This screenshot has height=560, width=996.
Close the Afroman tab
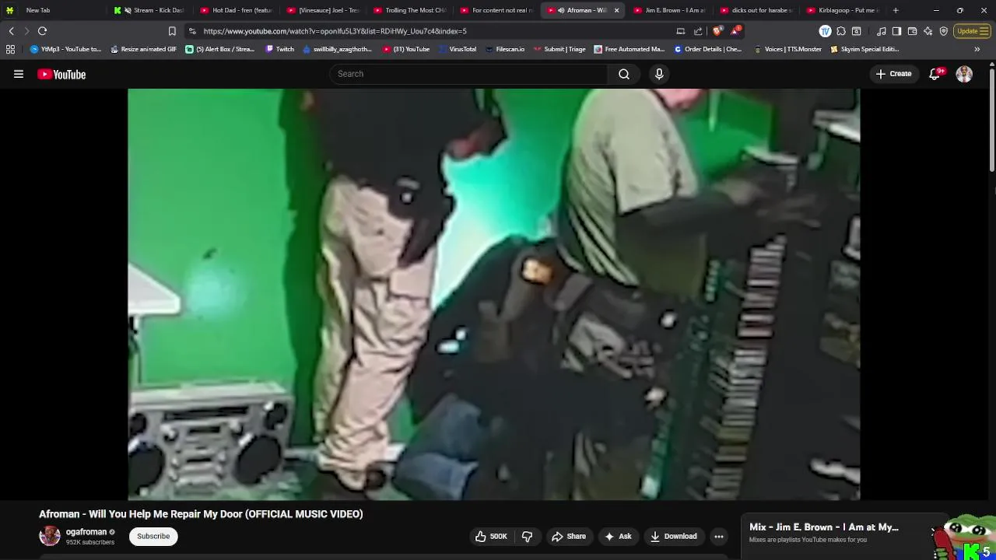(616, 10)
